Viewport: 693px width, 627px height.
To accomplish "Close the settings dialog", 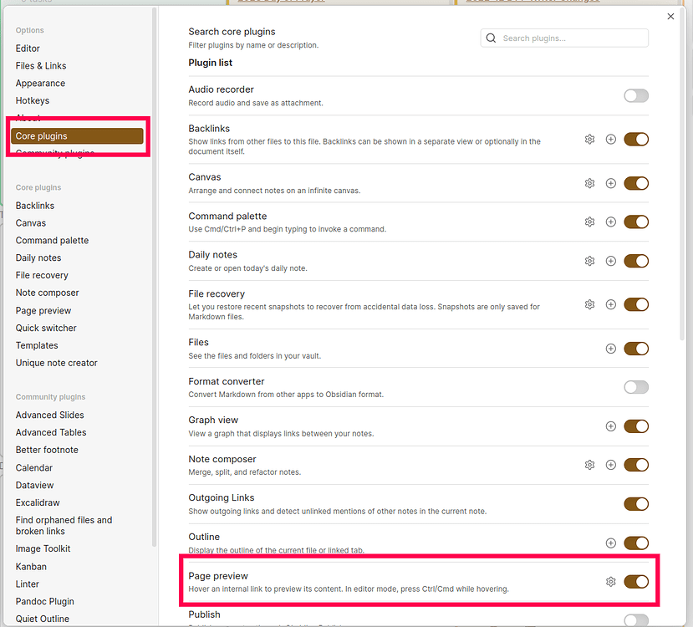I will [670, 17].
